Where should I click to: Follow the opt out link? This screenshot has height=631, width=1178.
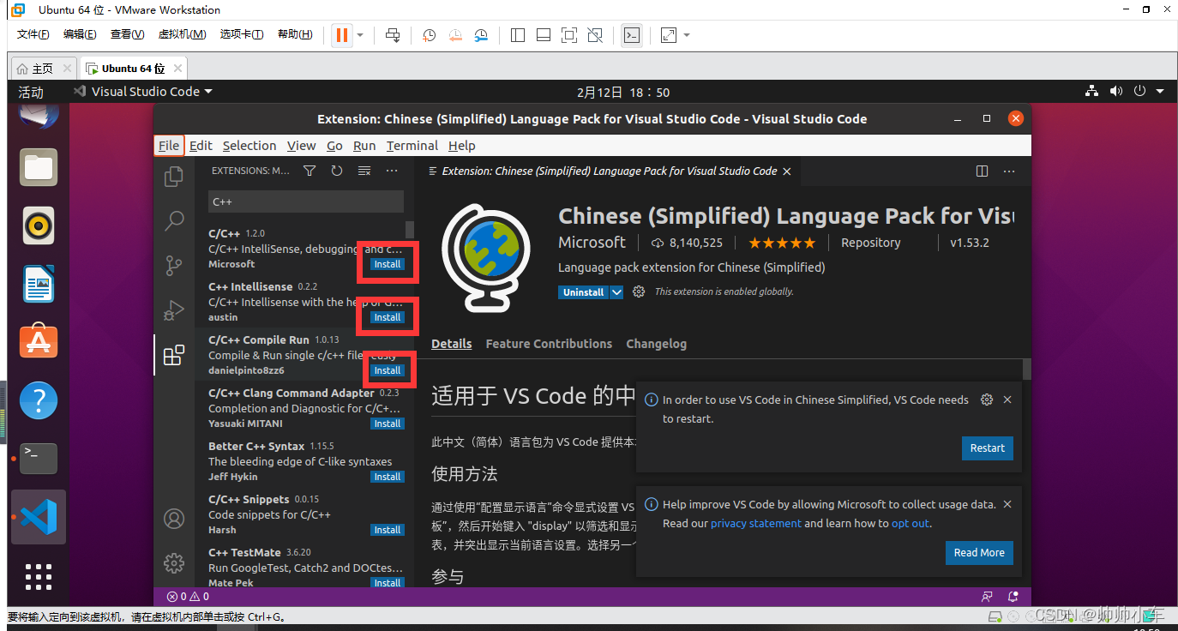click(x=910, y=524)
